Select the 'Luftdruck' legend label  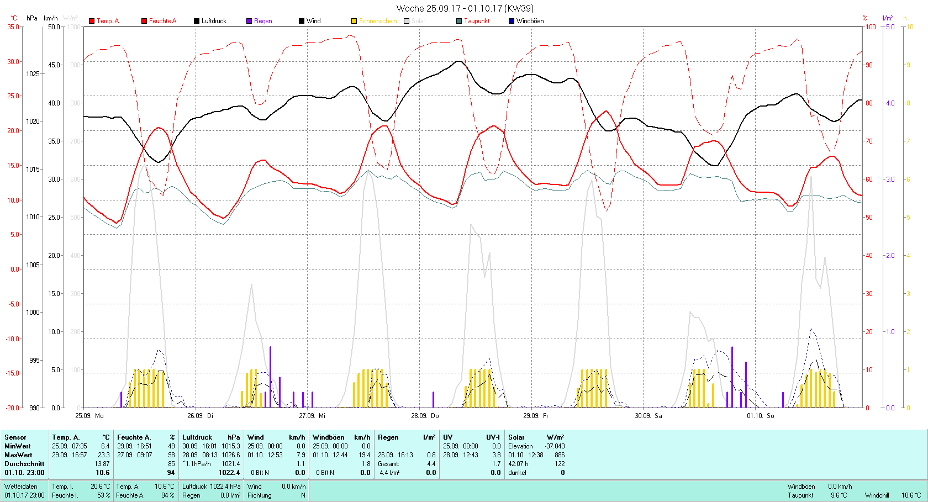214,21
